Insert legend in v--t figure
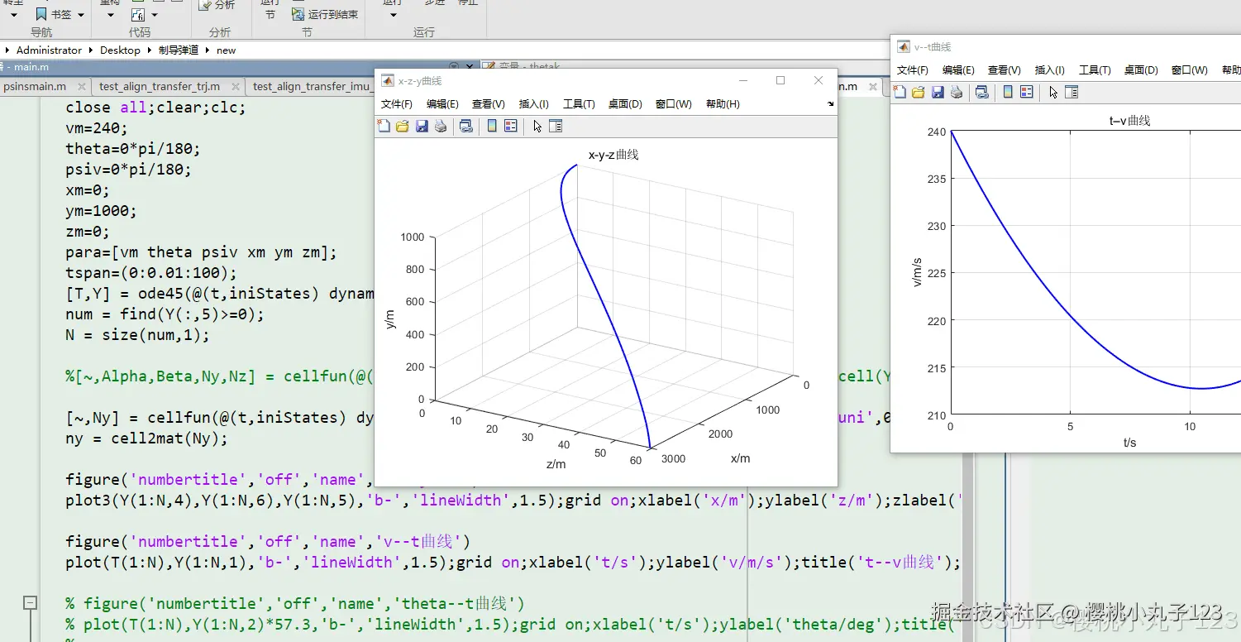The height and width of the screenshot is (642, 1241). click(1026, 92)
